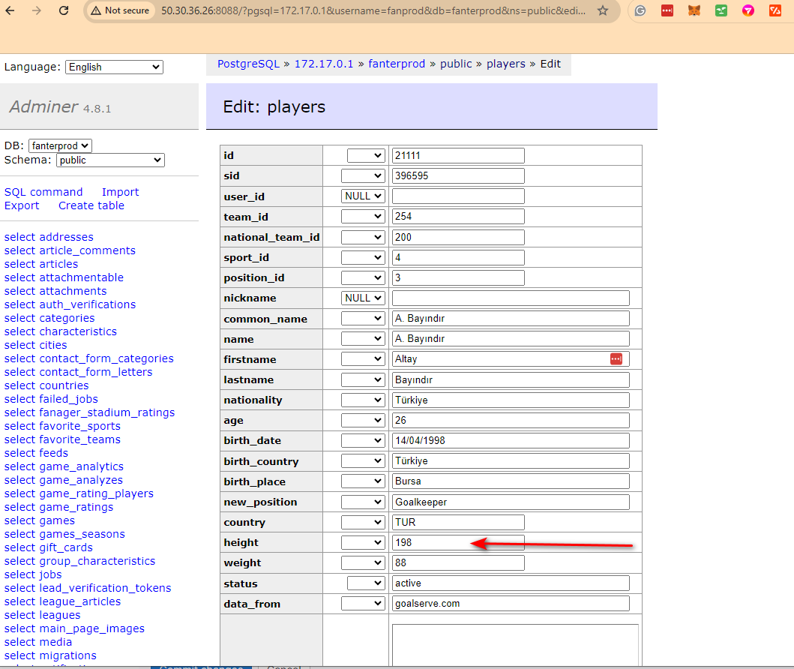Open the Grammarly extension icon
This screenshot has height=669, width=794.
click(x=640, y=10)
